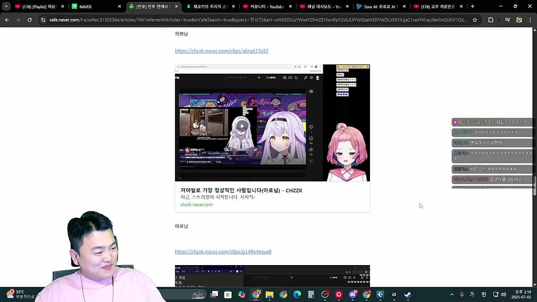This screenshot has height=302, width=537.
Task: Open Steam from the taskbar
Action: click(x=407, y=294)
